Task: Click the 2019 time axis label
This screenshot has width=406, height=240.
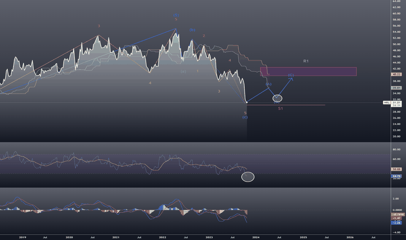Action: point(23,237)
